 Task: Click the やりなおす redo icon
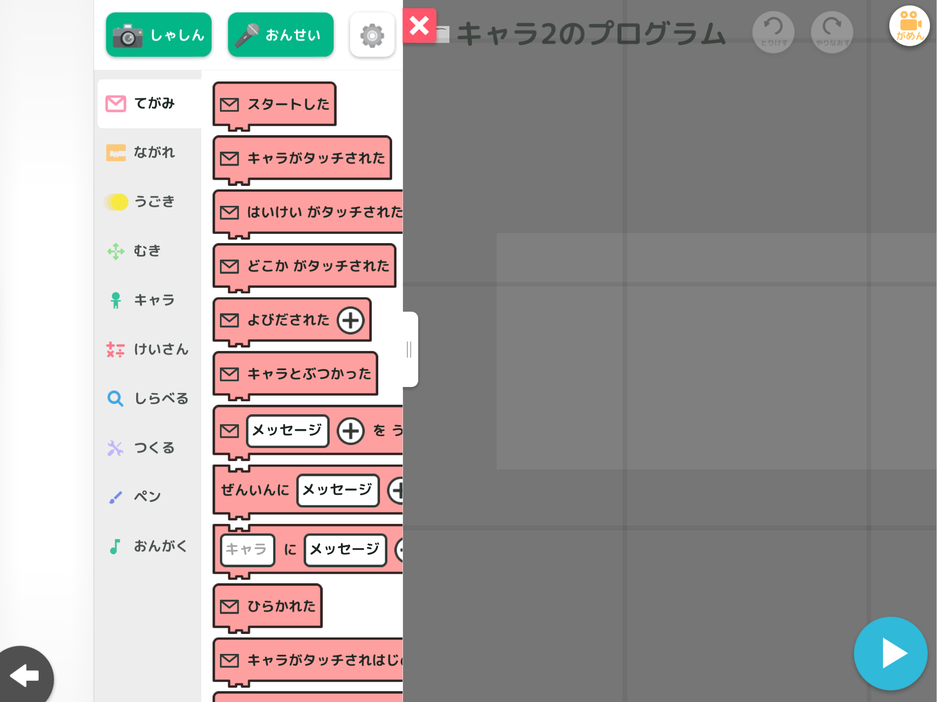[x=832, y=32]
